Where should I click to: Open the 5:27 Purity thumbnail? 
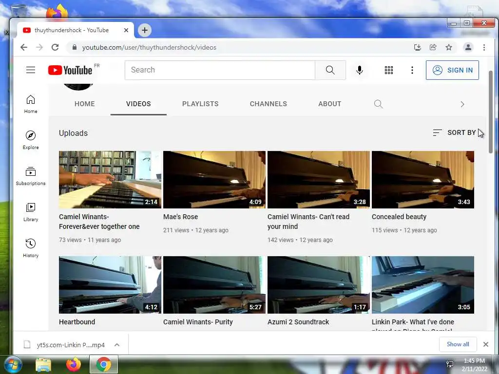click(x=214, y=285)
